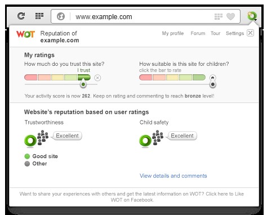267x215 pixels.
Task: Click the WOT logo in popup
Action: pos(25,34)
